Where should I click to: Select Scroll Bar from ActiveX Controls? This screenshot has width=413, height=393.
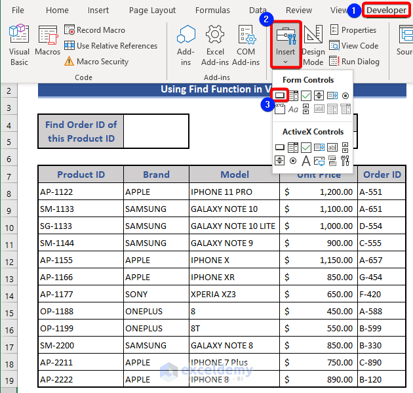click(x=345, y=148)
